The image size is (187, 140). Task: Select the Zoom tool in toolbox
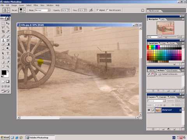click(x=8, y=66)
